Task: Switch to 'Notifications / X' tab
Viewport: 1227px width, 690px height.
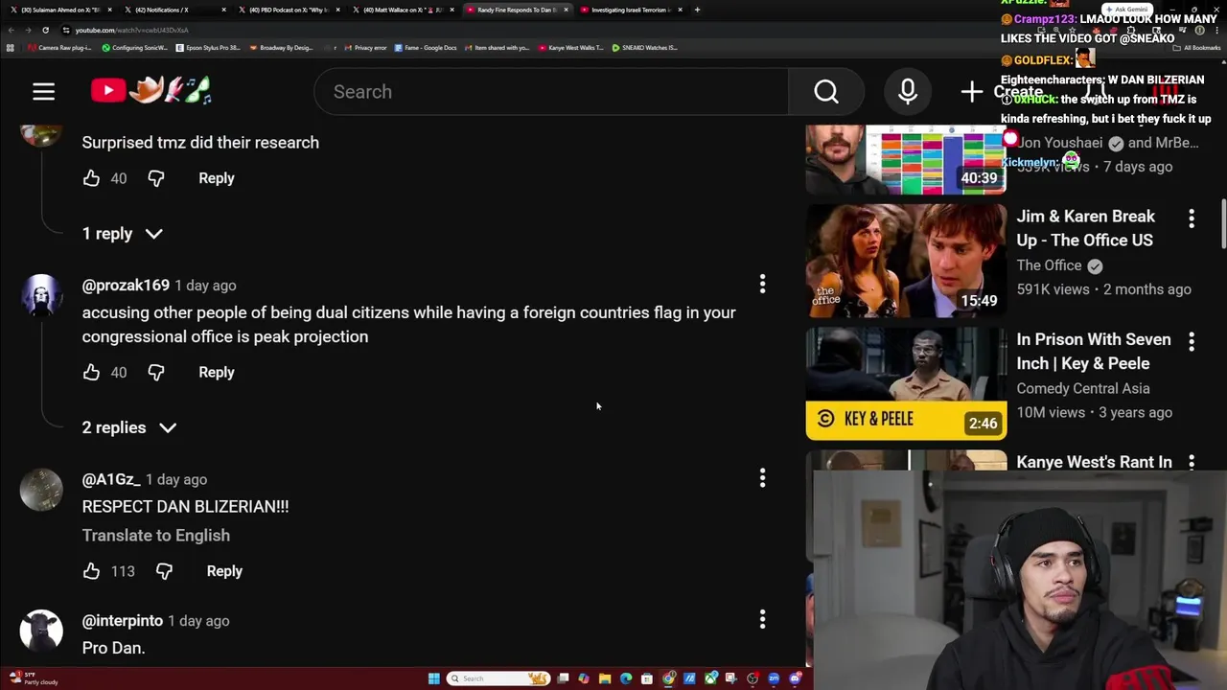Action: click(174, 10)
